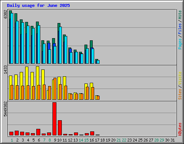Click the blue Files bar for day 8
The height and width of the screenshot is (144, 184).
pyautogui.click(x=49, y=46)
